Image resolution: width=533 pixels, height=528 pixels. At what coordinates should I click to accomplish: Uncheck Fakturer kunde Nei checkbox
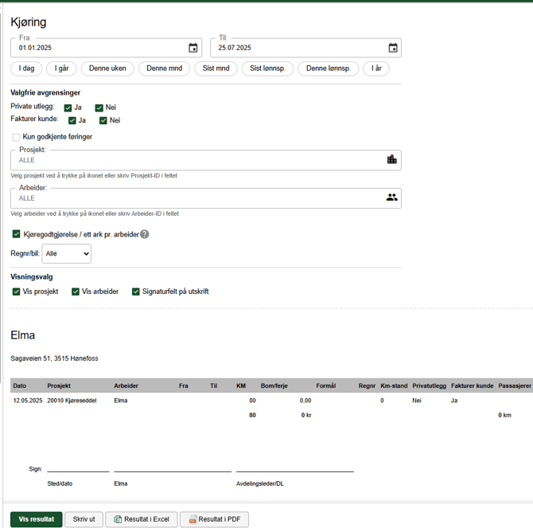coord(103,120)
